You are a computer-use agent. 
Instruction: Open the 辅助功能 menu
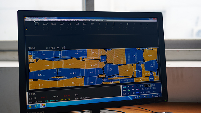click(x=93, y=20)
